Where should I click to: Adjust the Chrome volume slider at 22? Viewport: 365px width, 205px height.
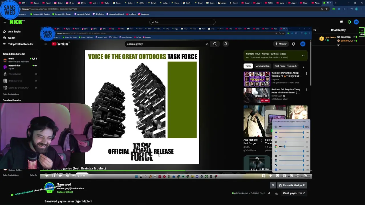point(291,147)
